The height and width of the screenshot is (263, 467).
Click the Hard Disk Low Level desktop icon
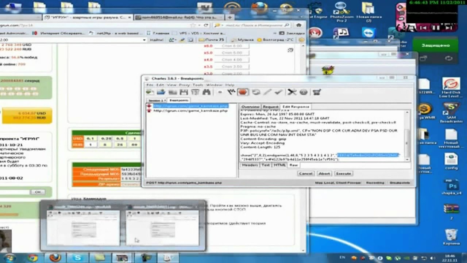pyautogui.click(x=451, y=88)
